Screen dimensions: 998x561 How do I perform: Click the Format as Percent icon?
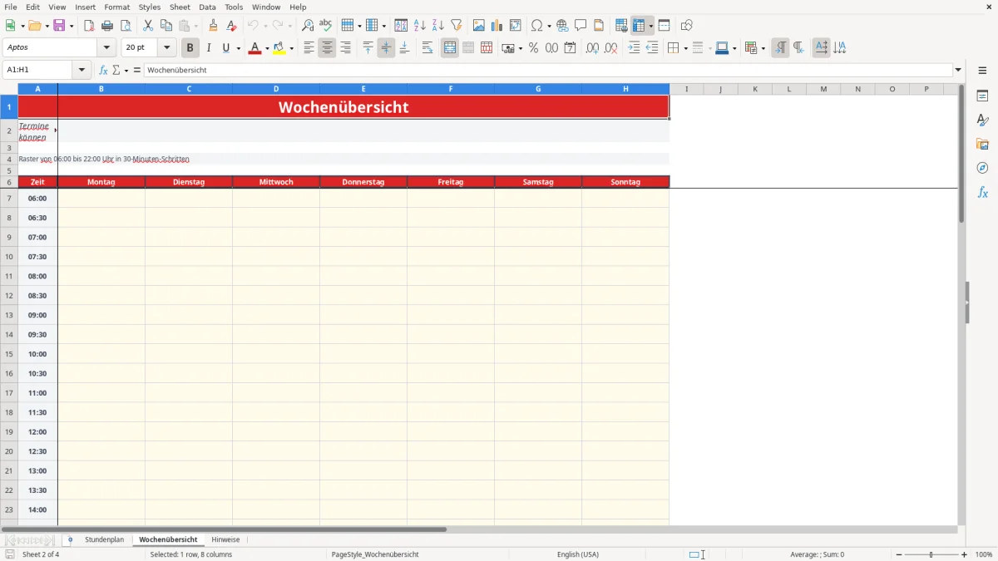point(533,48)
